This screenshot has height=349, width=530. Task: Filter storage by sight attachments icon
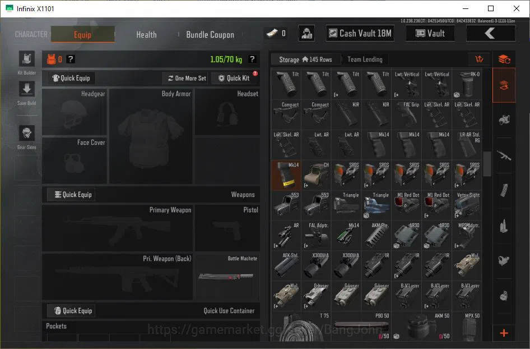(x=504, y=261)
